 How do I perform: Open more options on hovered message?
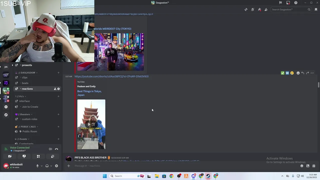point(312,73)
